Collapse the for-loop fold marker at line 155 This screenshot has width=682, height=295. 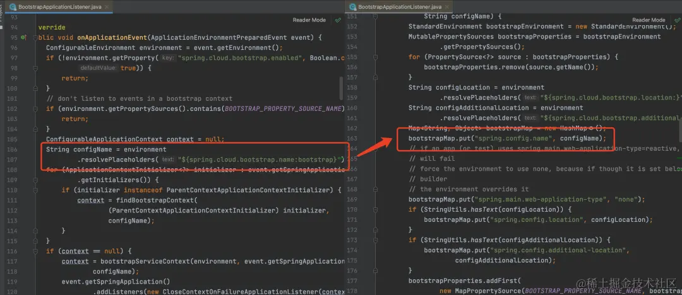click(x=375, y=57)
